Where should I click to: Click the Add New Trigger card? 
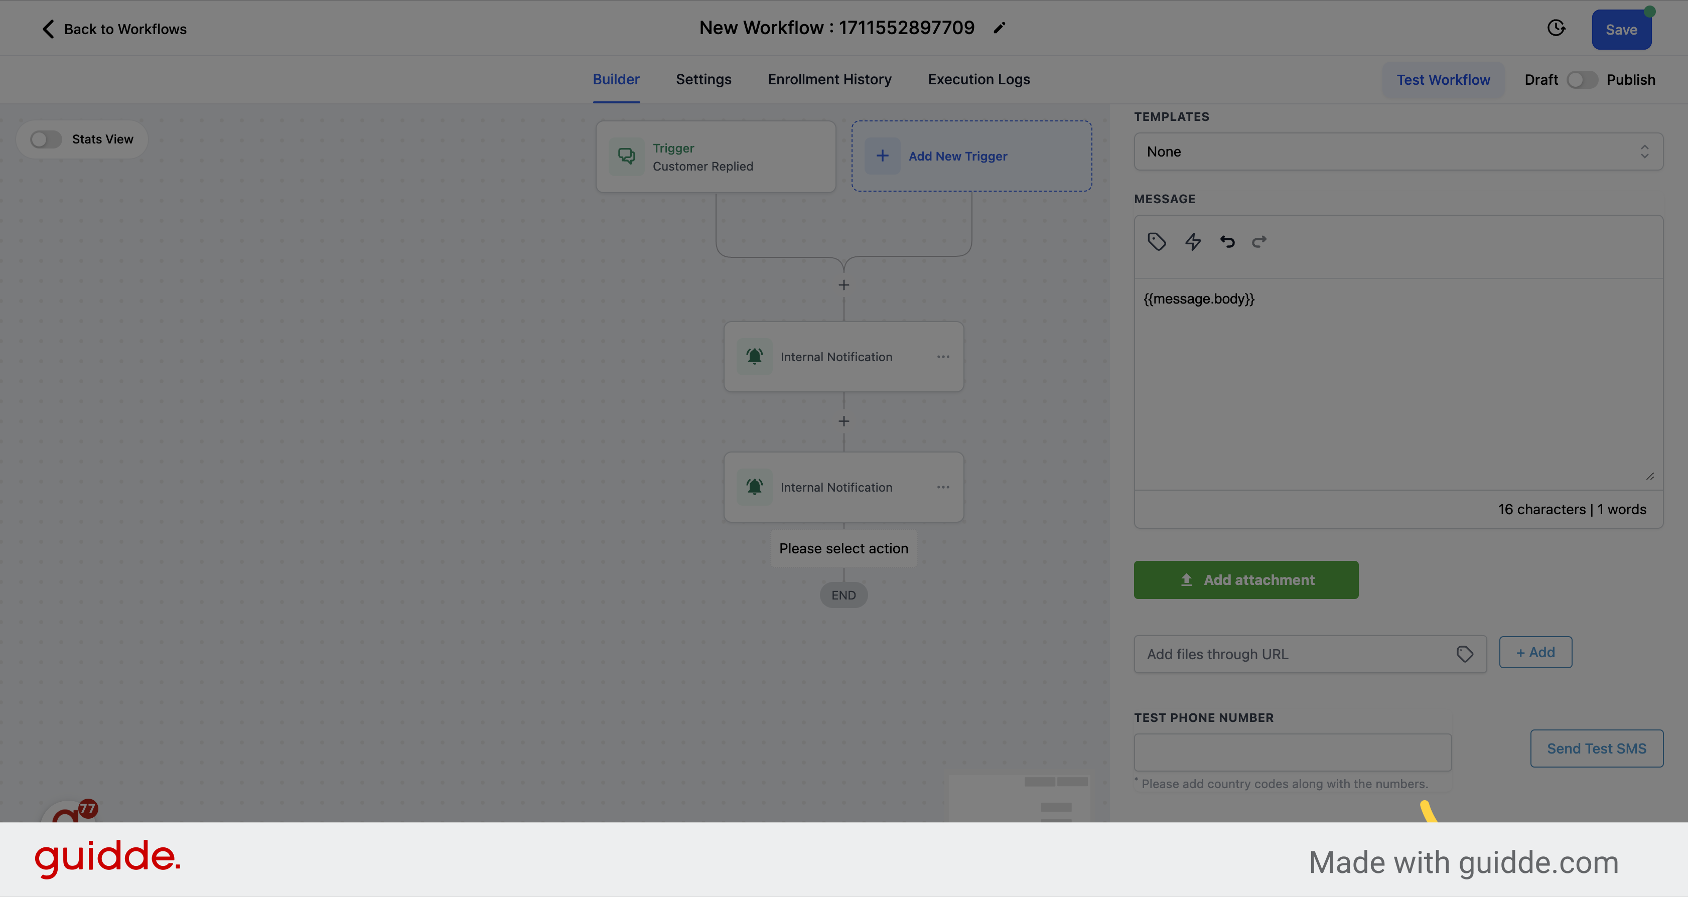tap(971, 156)
